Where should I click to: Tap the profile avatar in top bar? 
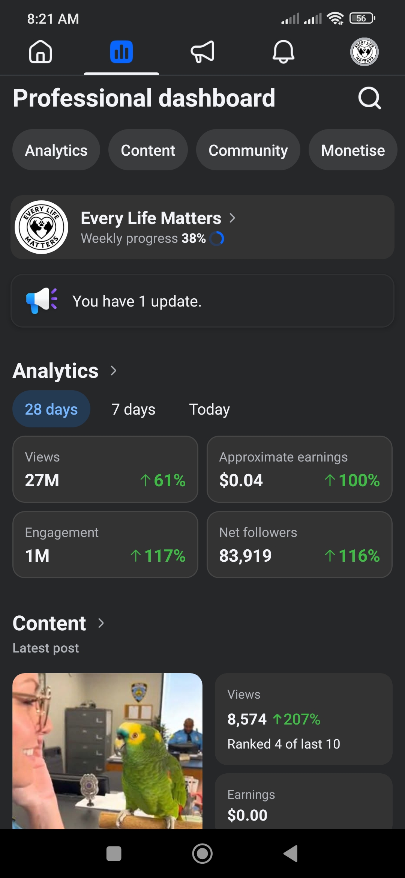[364, 52]
